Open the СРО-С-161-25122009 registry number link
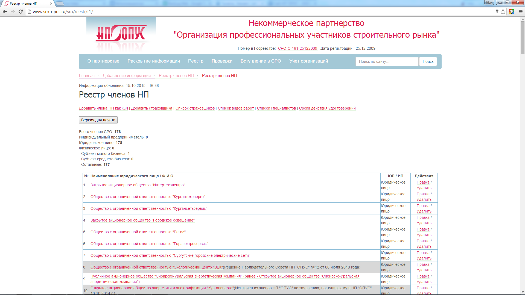The height and width of the screenshot is (295, 525). coord(297,48)
